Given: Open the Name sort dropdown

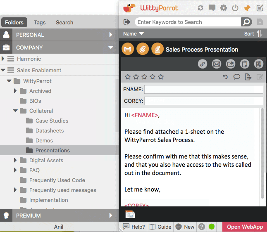Looking at the screenshot, I should 133,34.
